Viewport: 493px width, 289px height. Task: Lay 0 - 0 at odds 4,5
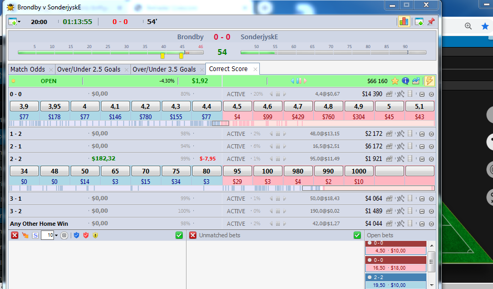pyautogui.click(x=237, y=107)
